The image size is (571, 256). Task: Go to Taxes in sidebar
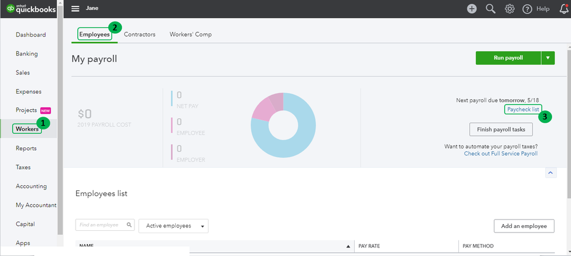coord(23,167)
